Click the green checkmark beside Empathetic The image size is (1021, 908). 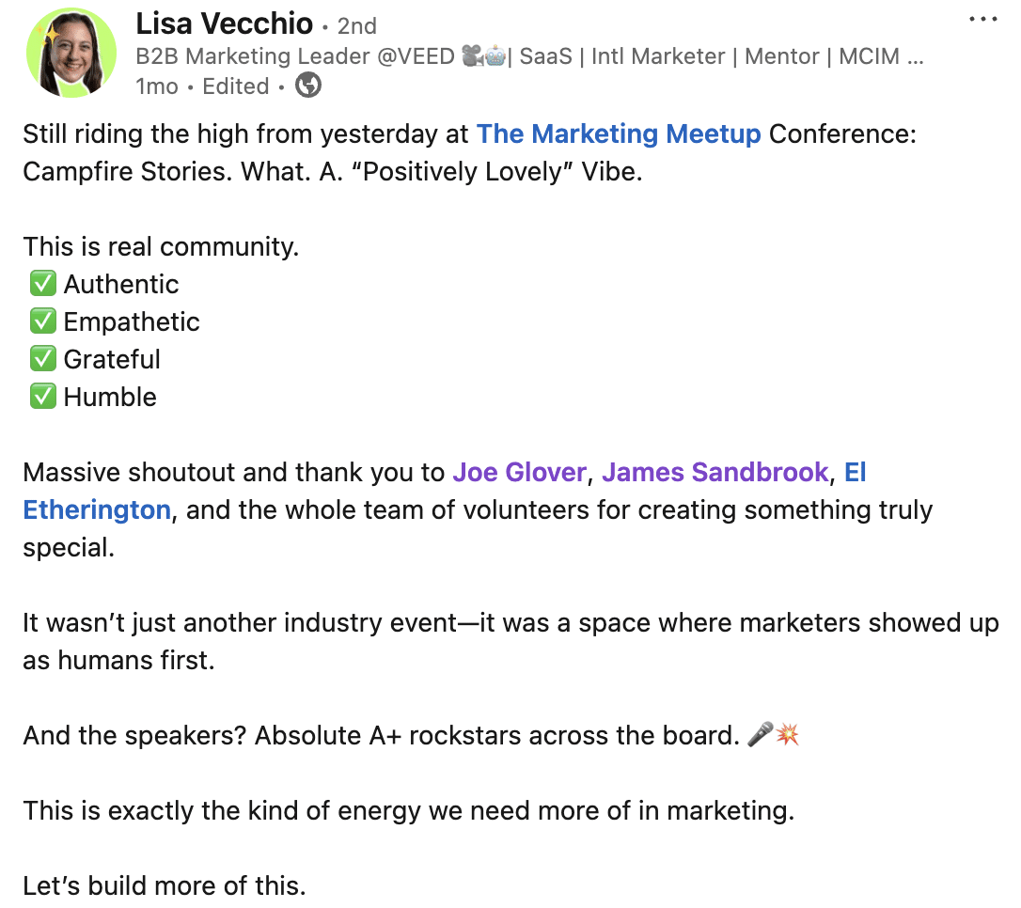coord(43,321)
